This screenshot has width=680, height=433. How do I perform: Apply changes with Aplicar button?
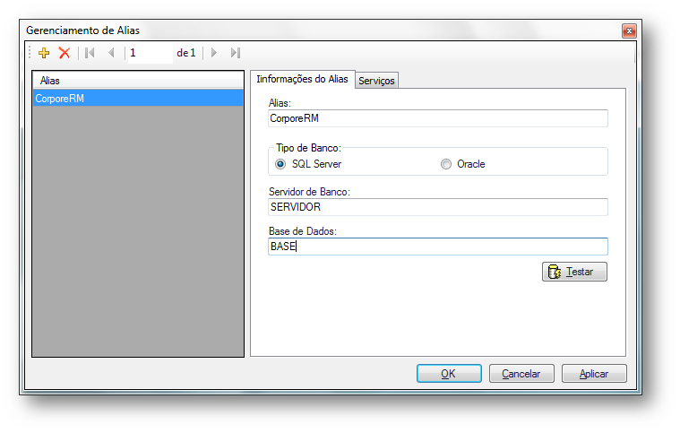(594, 374)
